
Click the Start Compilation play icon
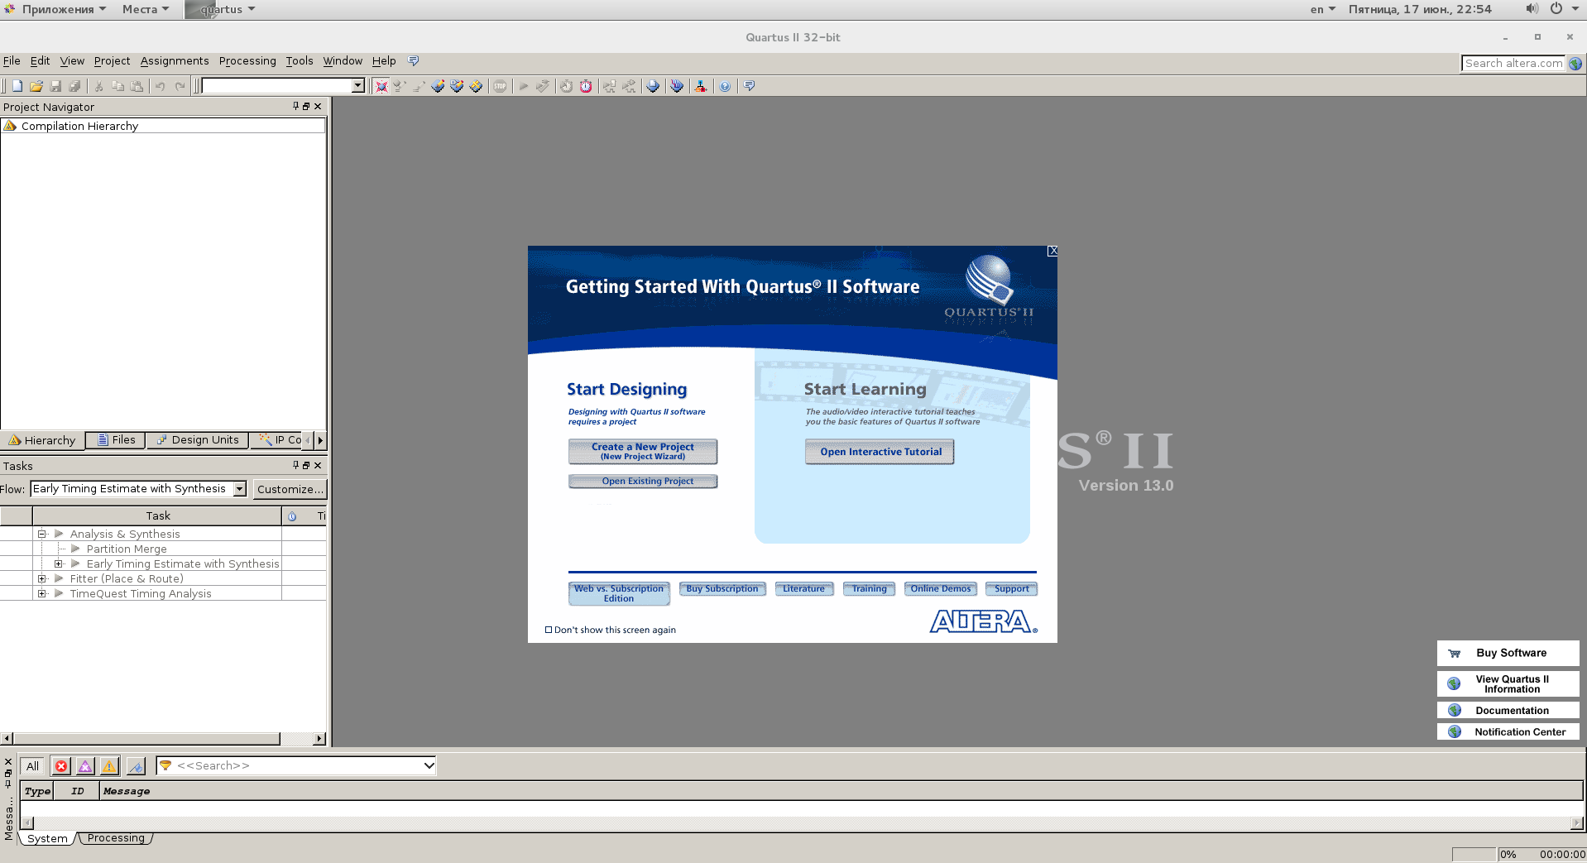pos(523,86)
